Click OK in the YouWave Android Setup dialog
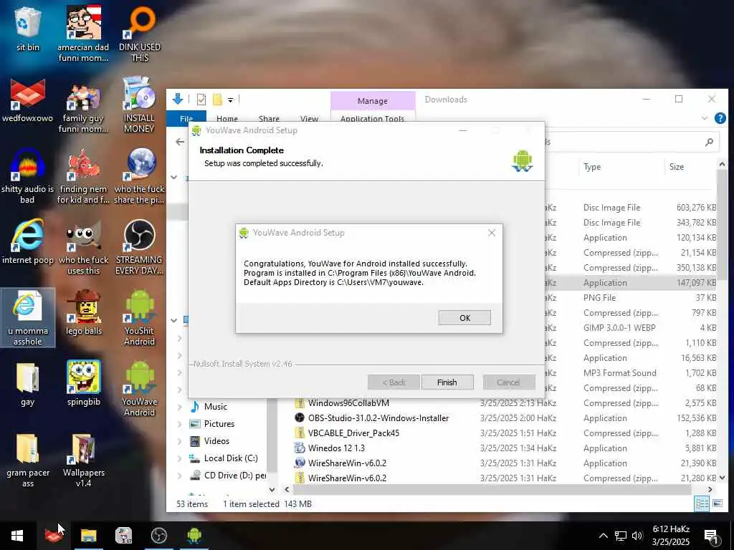This screenshot has height=550, width=734. (464, 317)
